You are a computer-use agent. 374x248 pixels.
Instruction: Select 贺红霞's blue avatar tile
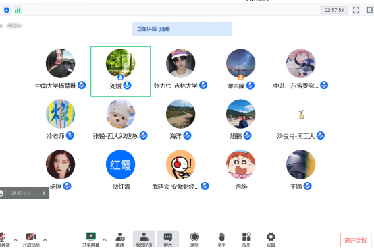(x=120, y=164)
